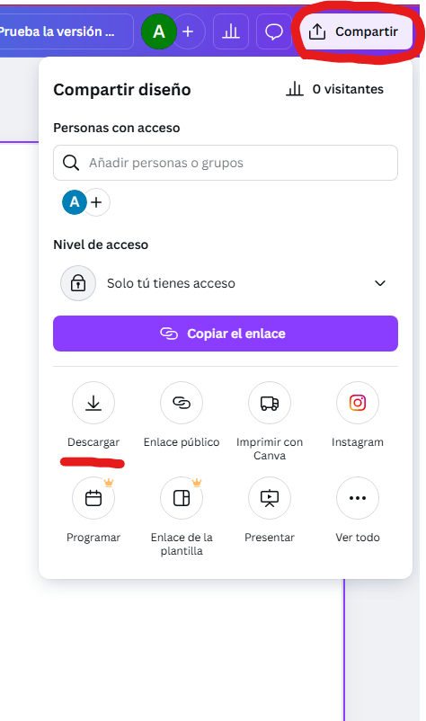The image size is (426, 721).
Task: Open the Enlace público link option
Action: coord(182,403)
